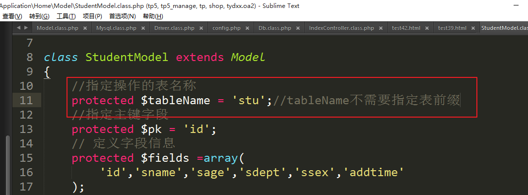Close the IndexController.class.php tab
Image resolution: width=528 pixels, height=195 pixels.
(381, 28)
